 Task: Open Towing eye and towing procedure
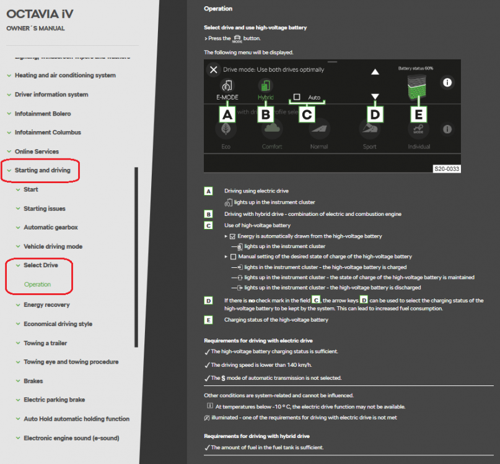click(x=71, y=362)
